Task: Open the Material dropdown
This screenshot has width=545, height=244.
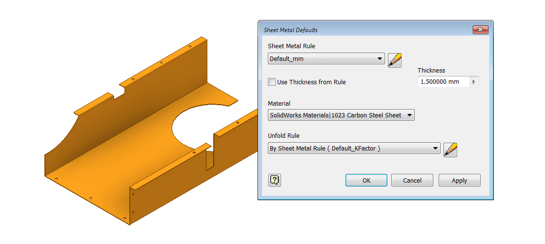Action: [x=341, y=115]
